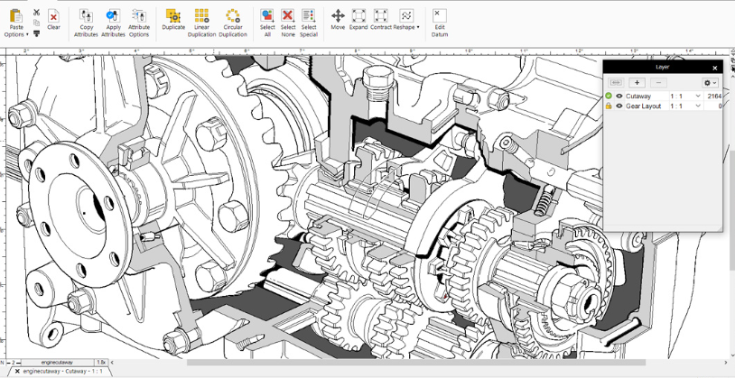Click the Gear Layout object count 0

click(x=720, y=106)
